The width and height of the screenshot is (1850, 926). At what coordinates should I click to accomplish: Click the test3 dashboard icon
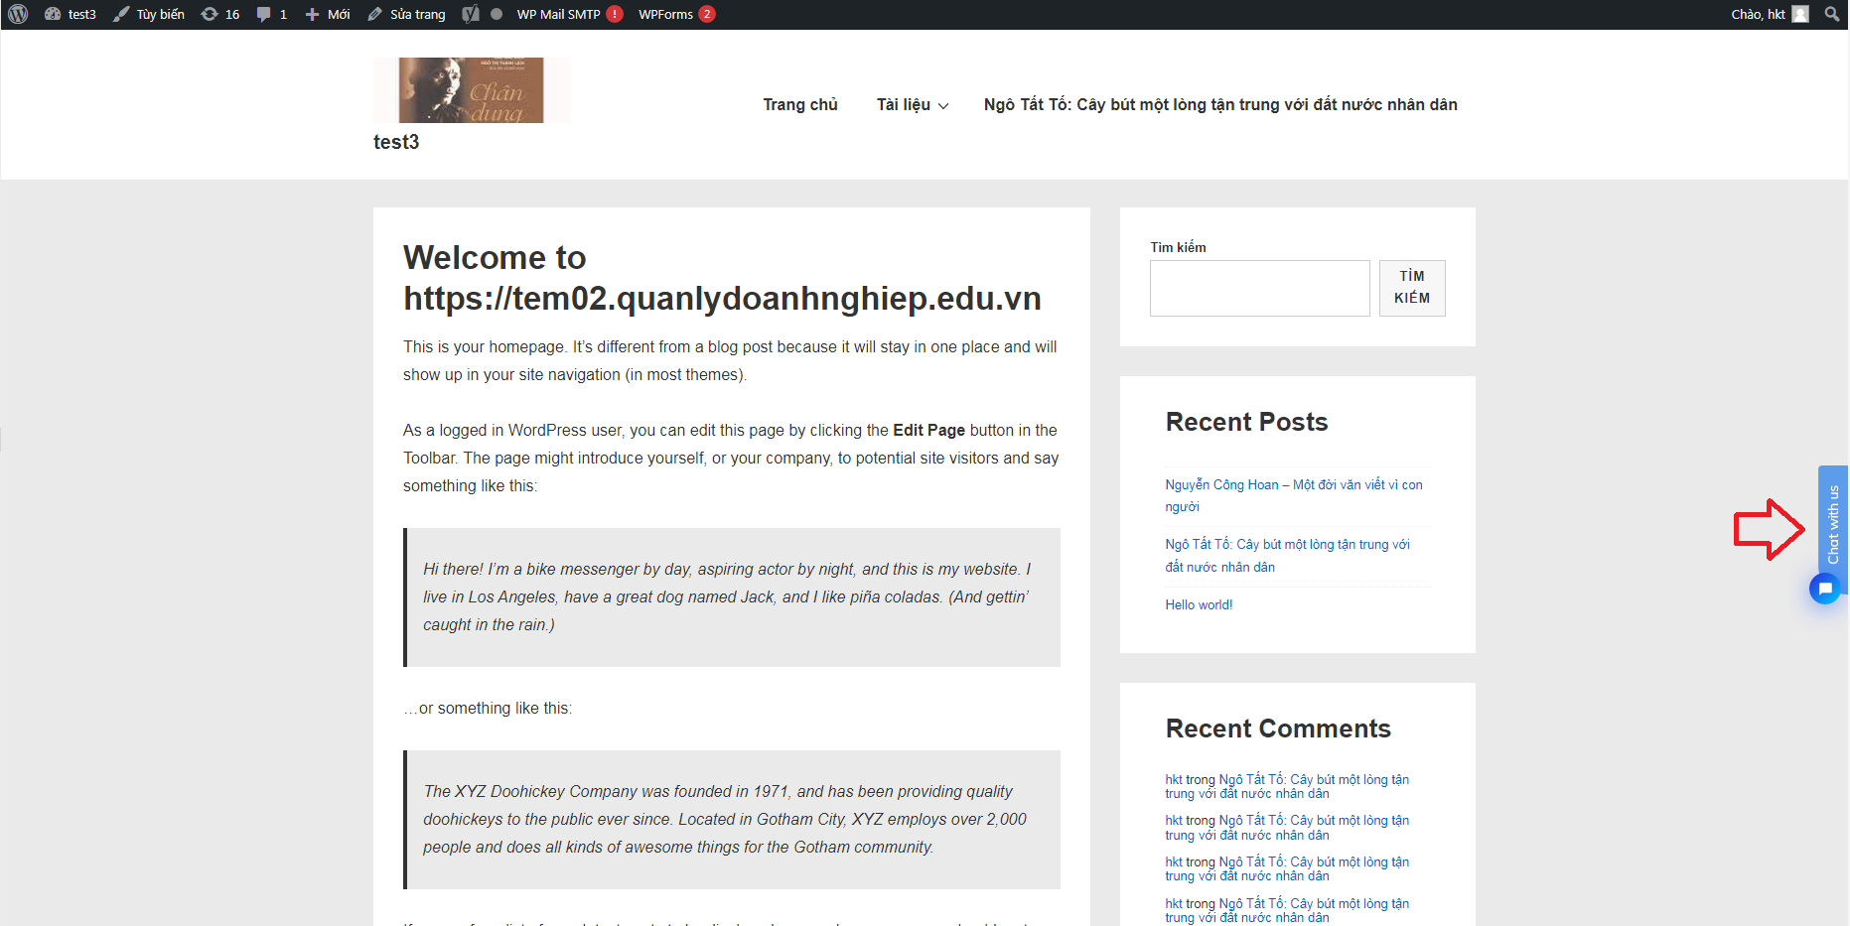click(54, 14)
